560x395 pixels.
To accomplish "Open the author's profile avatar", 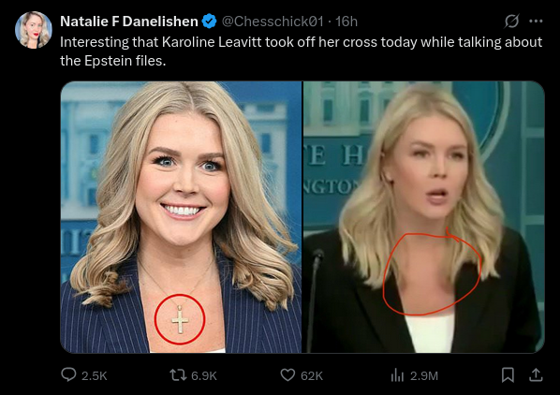I will [x=34, y=30].
